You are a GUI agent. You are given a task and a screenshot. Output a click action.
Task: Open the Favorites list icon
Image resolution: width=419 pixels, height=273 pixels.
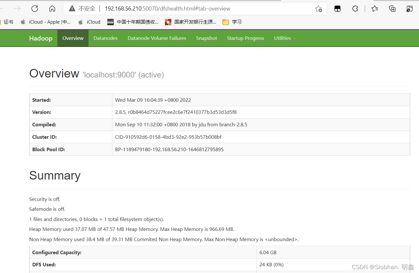pos(375,9)
